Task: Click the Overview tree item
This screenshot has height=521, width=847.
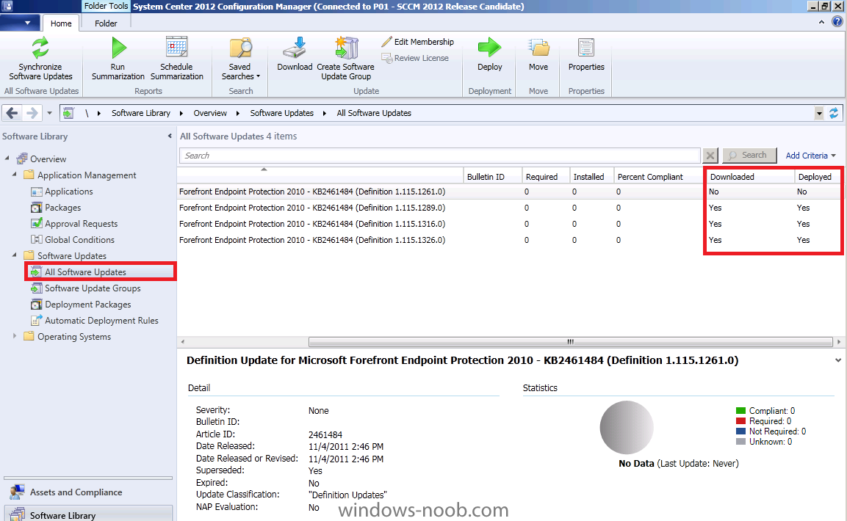Action: 42,159
